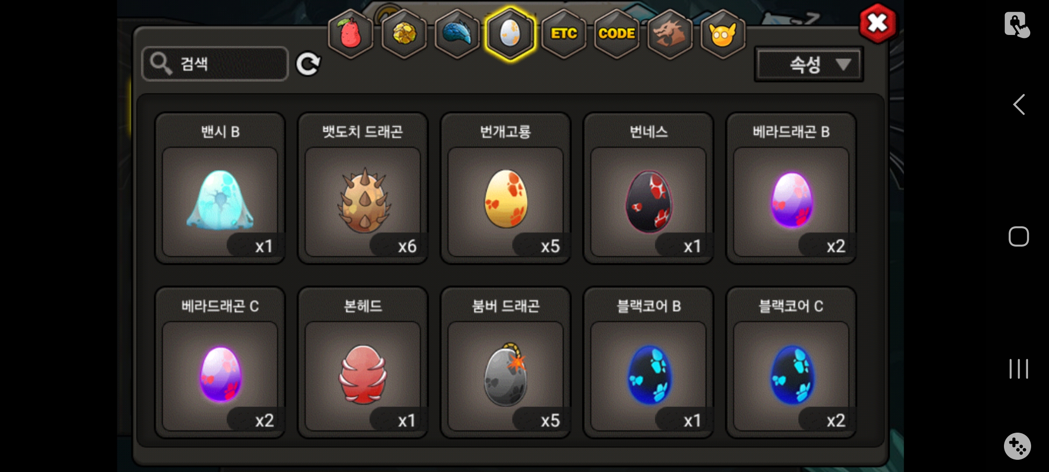The width and height of the screenshot is (1049, 472).
Task: Open the yellow horned mask category tab
Action: click(723, 34)
